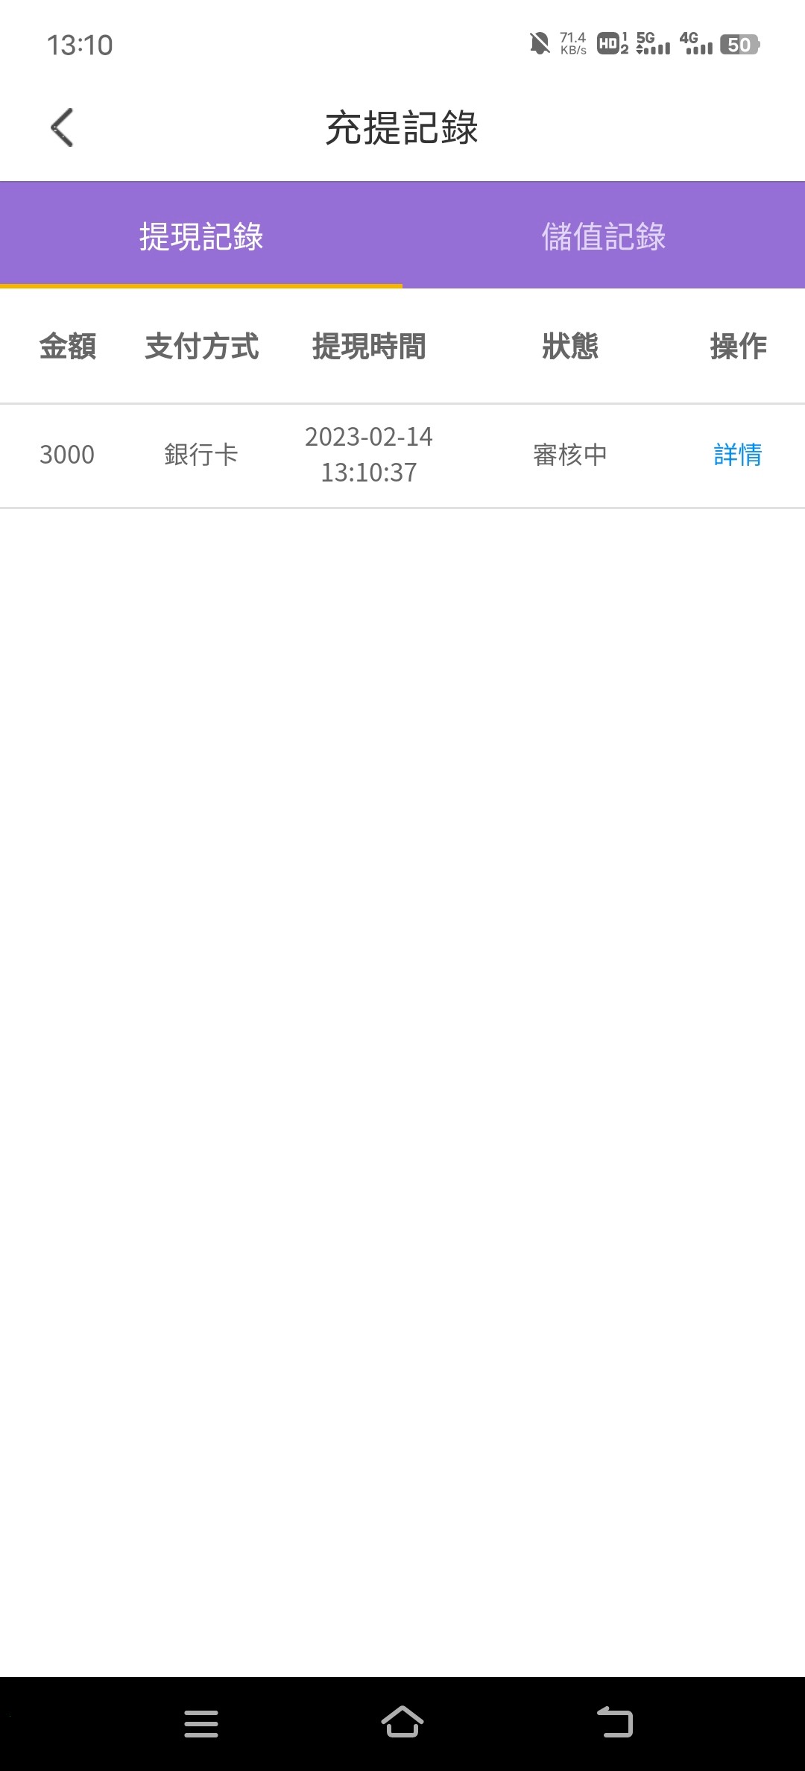Tap the HD call indicator icon

pyautogui.click(x=613, y=44)
